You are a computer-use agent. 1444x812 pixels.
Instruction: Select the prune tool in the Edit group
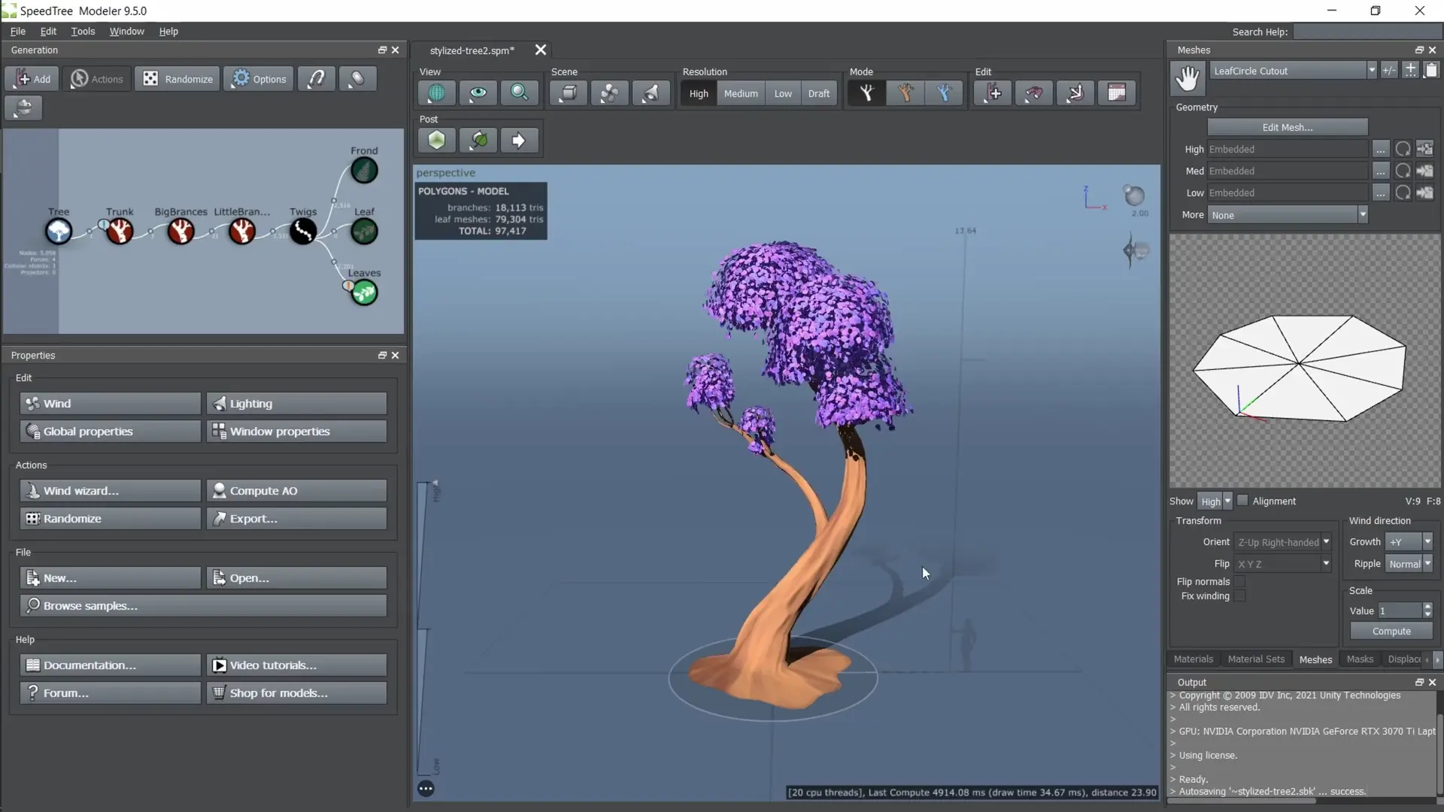(x=1034, y=92)
